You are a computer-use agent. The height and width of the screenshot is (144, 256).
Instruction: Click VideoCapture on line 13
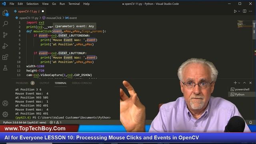coord(51,75)
